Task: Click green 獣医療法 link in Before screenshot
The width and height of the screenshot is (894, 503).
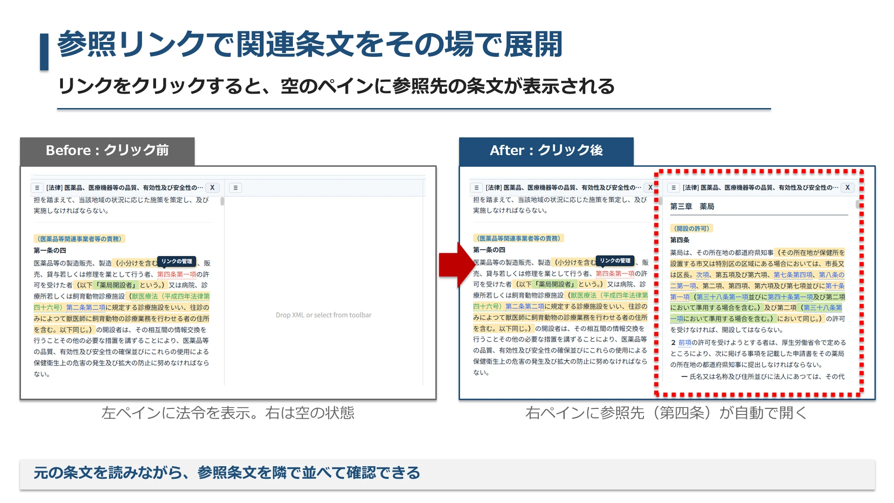Action: pos(145,296)
